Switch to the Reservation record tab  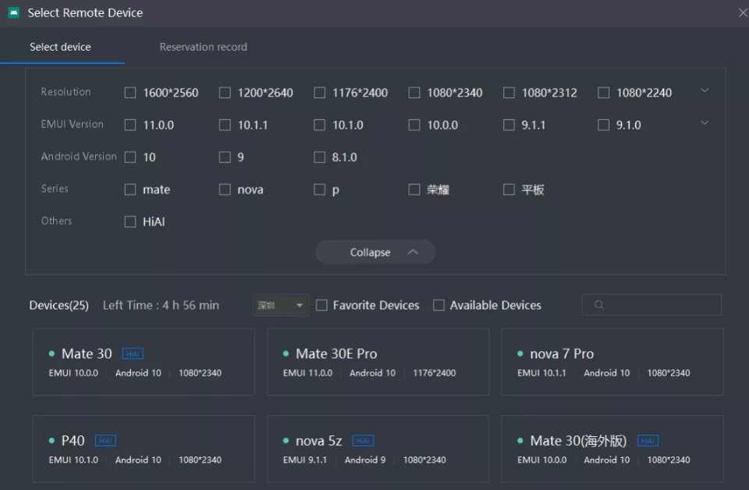tap(202, 46)
